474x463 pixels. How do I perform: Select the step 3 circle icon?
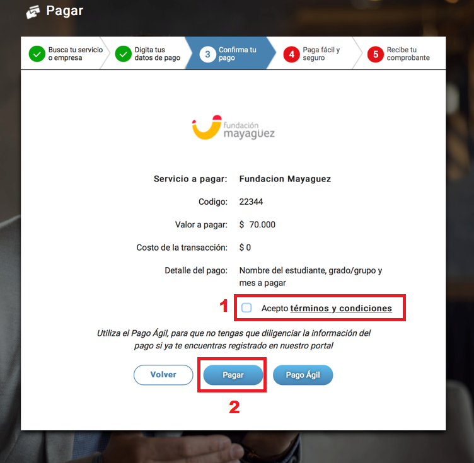(207, 54)
